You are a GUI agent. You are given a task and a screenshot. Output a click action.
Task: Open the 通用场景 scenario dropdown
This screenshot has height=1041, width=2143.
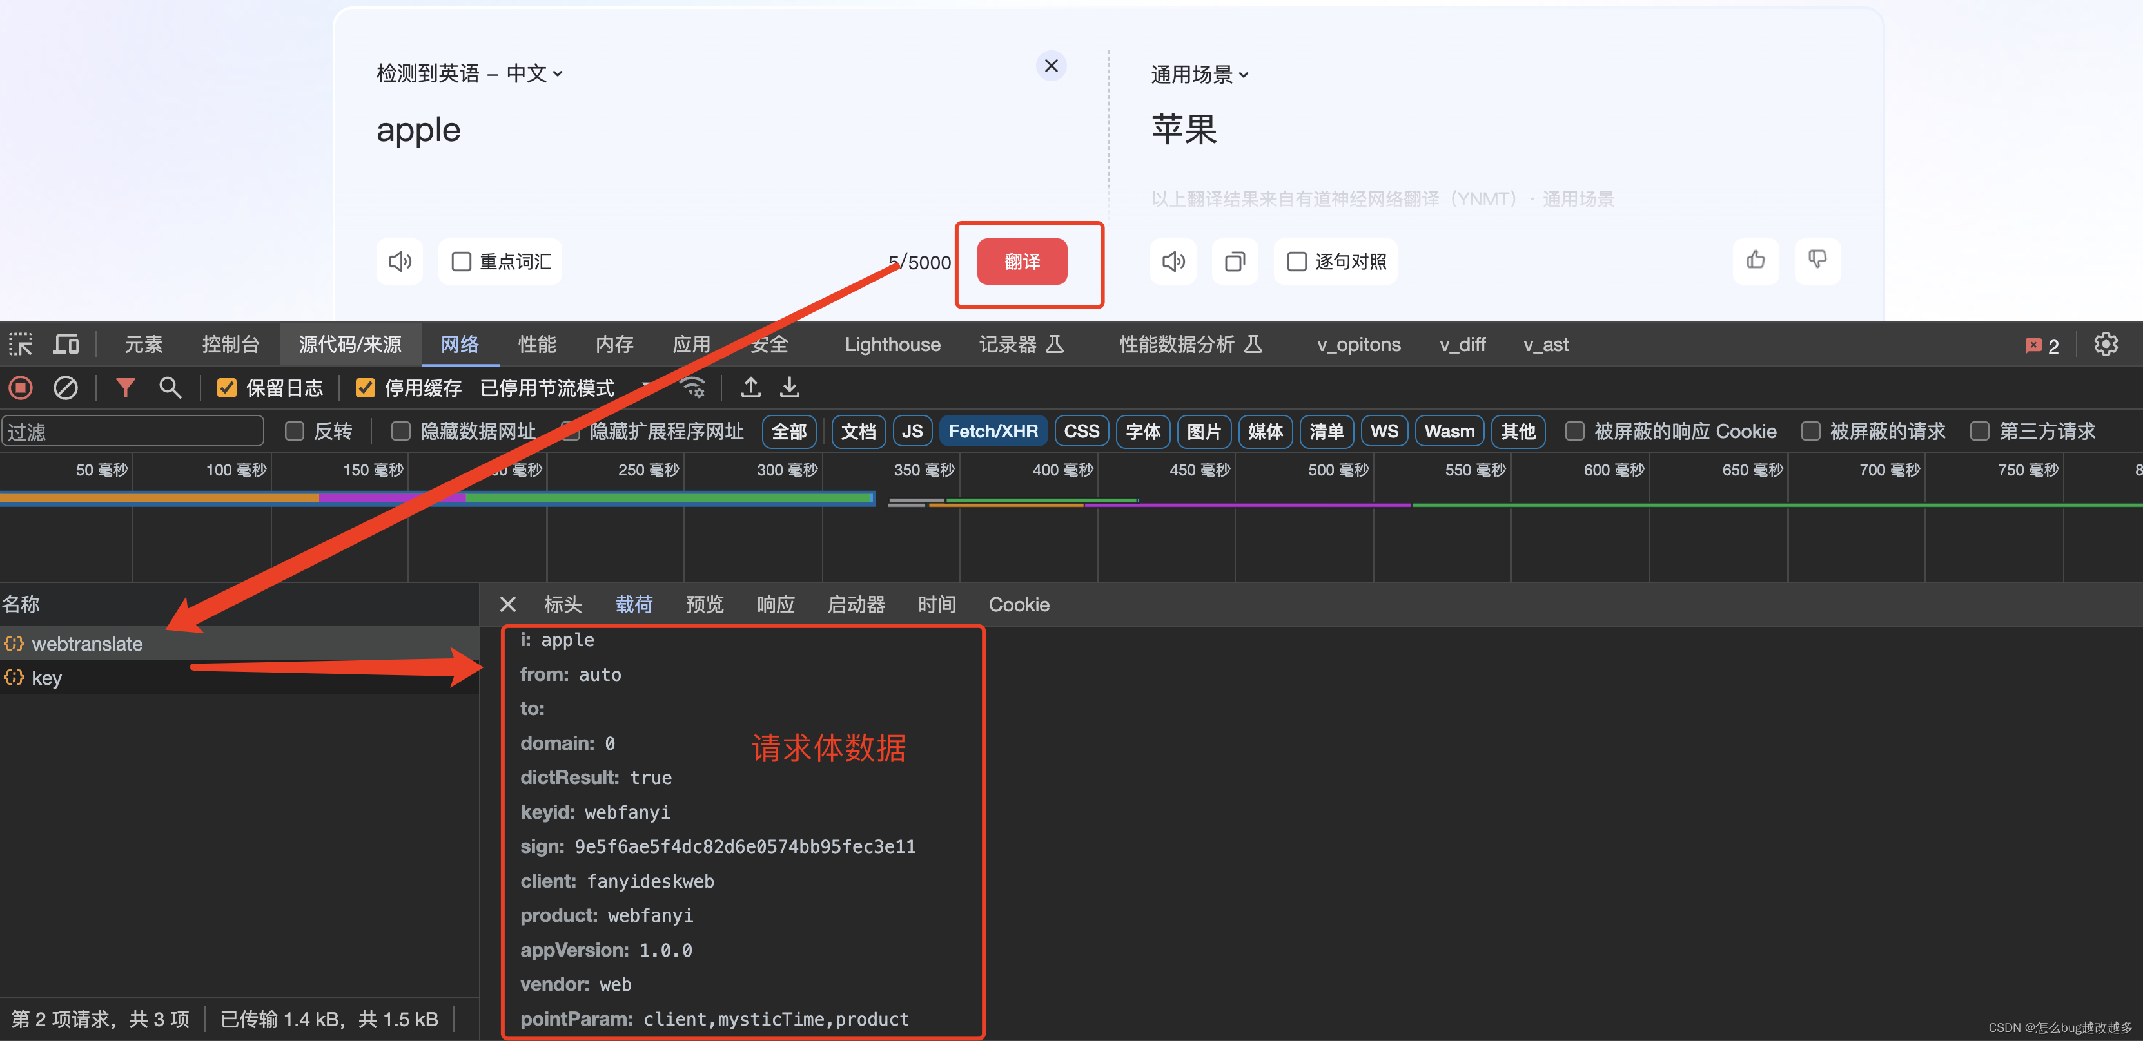click(x=1199, y=75)
